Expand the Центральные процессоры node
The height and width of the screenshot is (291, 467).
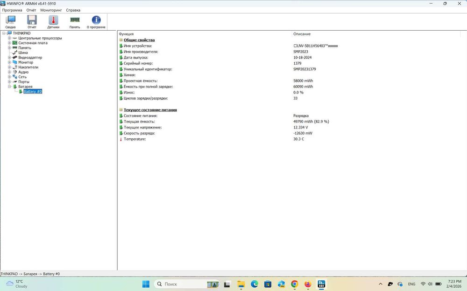point(9,38)
